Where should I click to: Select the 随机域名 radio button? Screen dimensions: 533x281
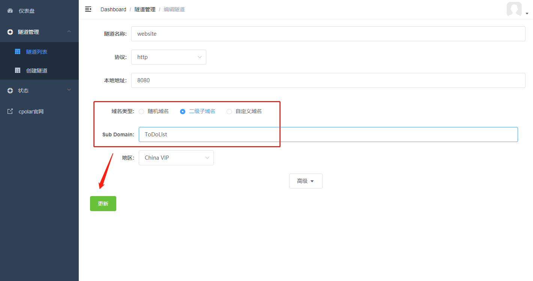tap(141, 111)
